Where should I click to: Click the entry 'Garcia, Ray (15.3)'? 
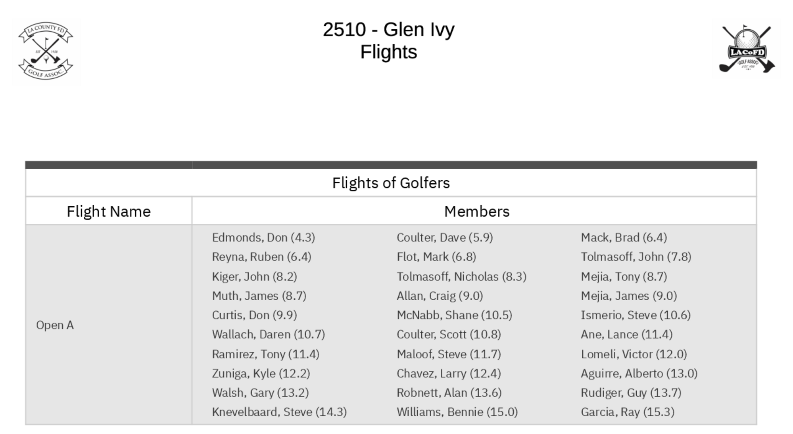(628, 412)
